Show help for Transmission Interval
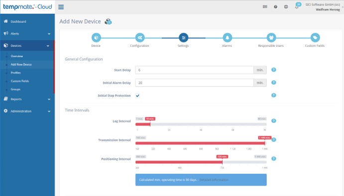The width and height of the screenshot is (344, 196). click(x=274, y=139)
